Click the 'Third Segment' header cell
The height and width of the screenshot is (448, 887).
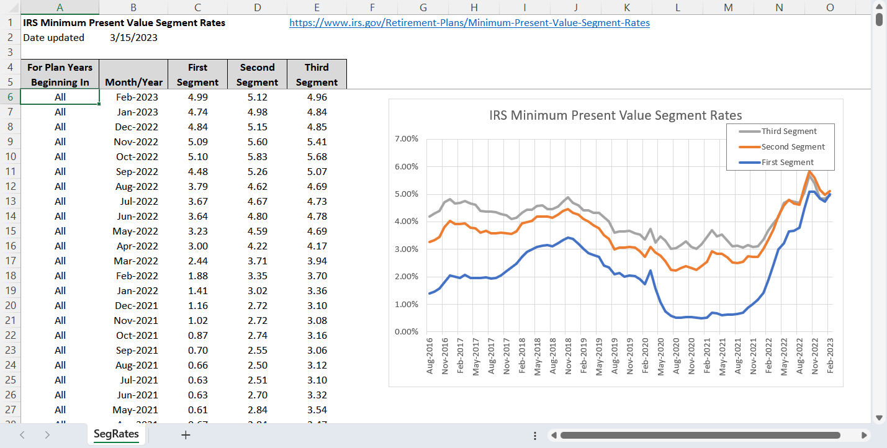click(x=317, y=75)
